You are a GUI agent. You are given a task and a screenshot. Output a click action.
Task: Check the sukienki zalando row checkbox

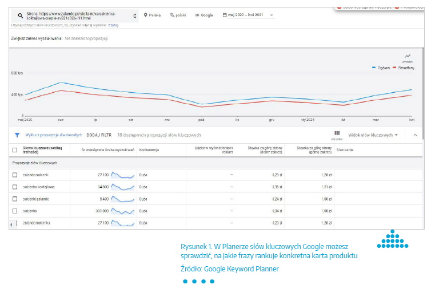click(x=15, y=199)
